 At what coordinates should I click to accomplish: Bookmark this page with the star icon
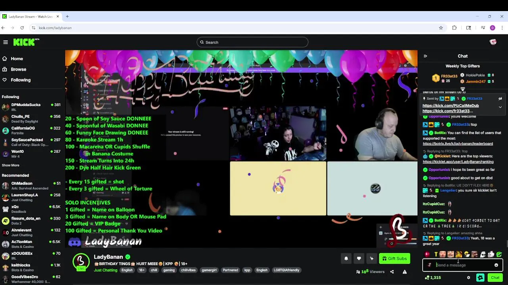pyautogui.click(x=441, y=28)
